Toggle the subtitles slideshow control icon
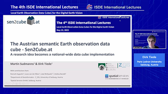 pyautogui.click(x=24, y=84)
